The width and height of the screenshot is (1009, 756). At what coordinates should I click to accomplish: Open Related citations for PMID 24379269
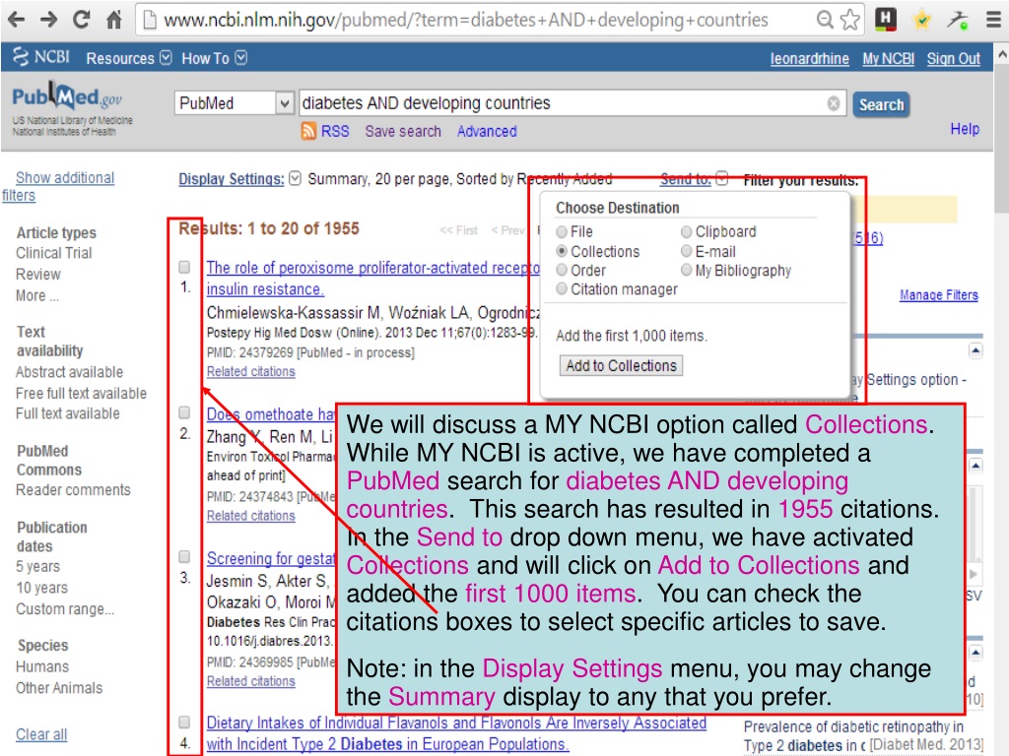251,371
